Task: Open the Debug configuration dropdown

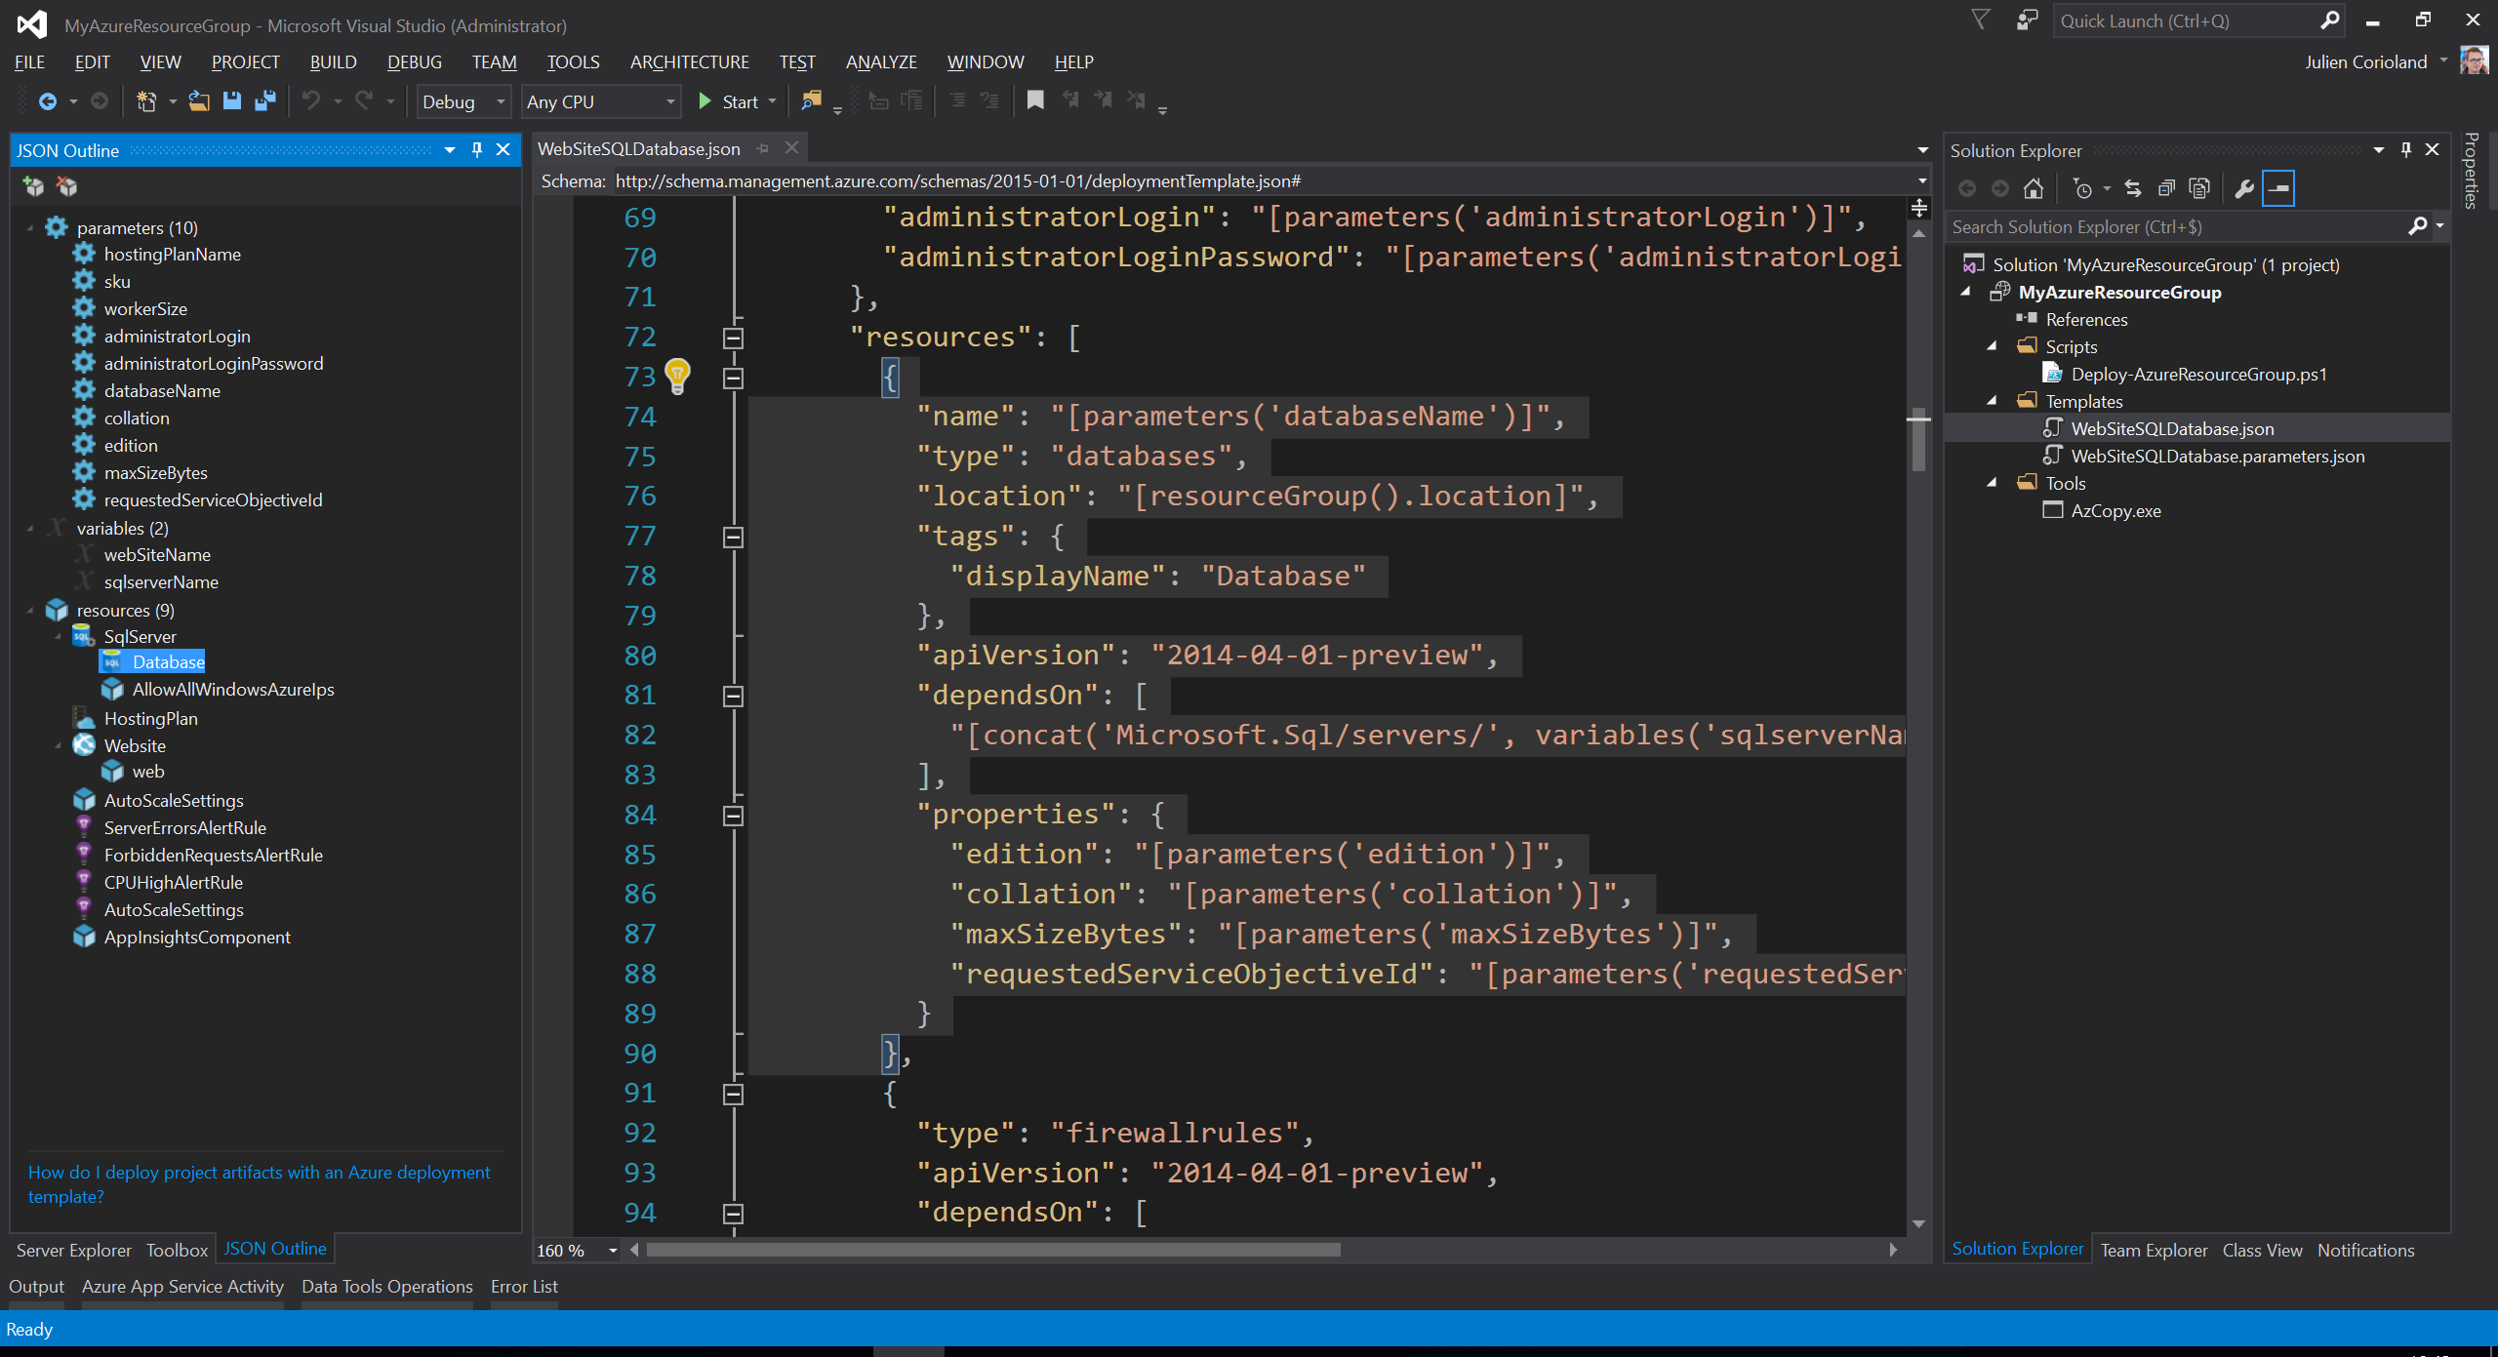Action: pyautogui.click(x=501, y=101)
